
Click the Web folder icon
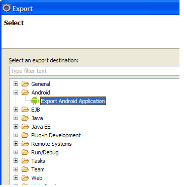click(25, 178)
